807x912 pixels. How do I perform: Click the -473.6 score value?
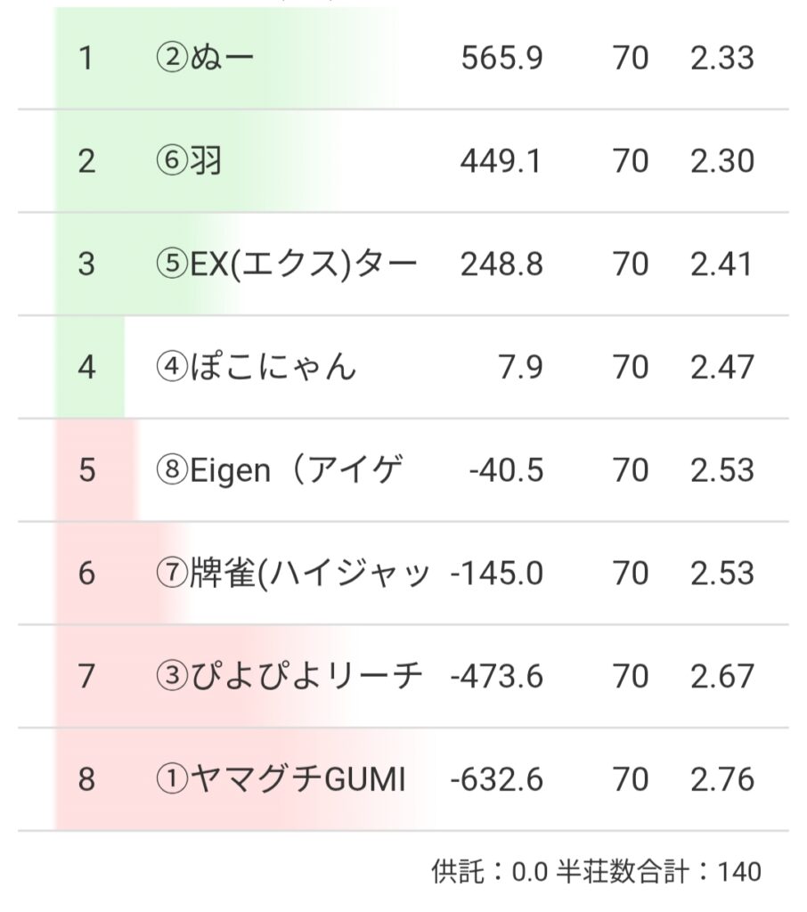(x=497, y=677)
